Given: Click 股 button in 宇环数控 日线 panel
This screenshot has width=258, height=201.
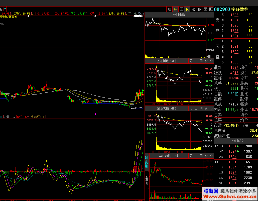Looking at the screenshot, I should coord(206,156).
